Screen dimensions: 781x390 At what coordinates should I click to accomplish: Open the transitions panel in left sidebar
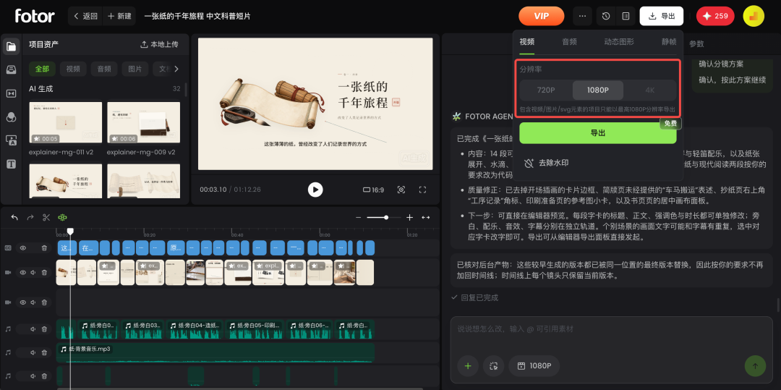click(x=11, y=93)
